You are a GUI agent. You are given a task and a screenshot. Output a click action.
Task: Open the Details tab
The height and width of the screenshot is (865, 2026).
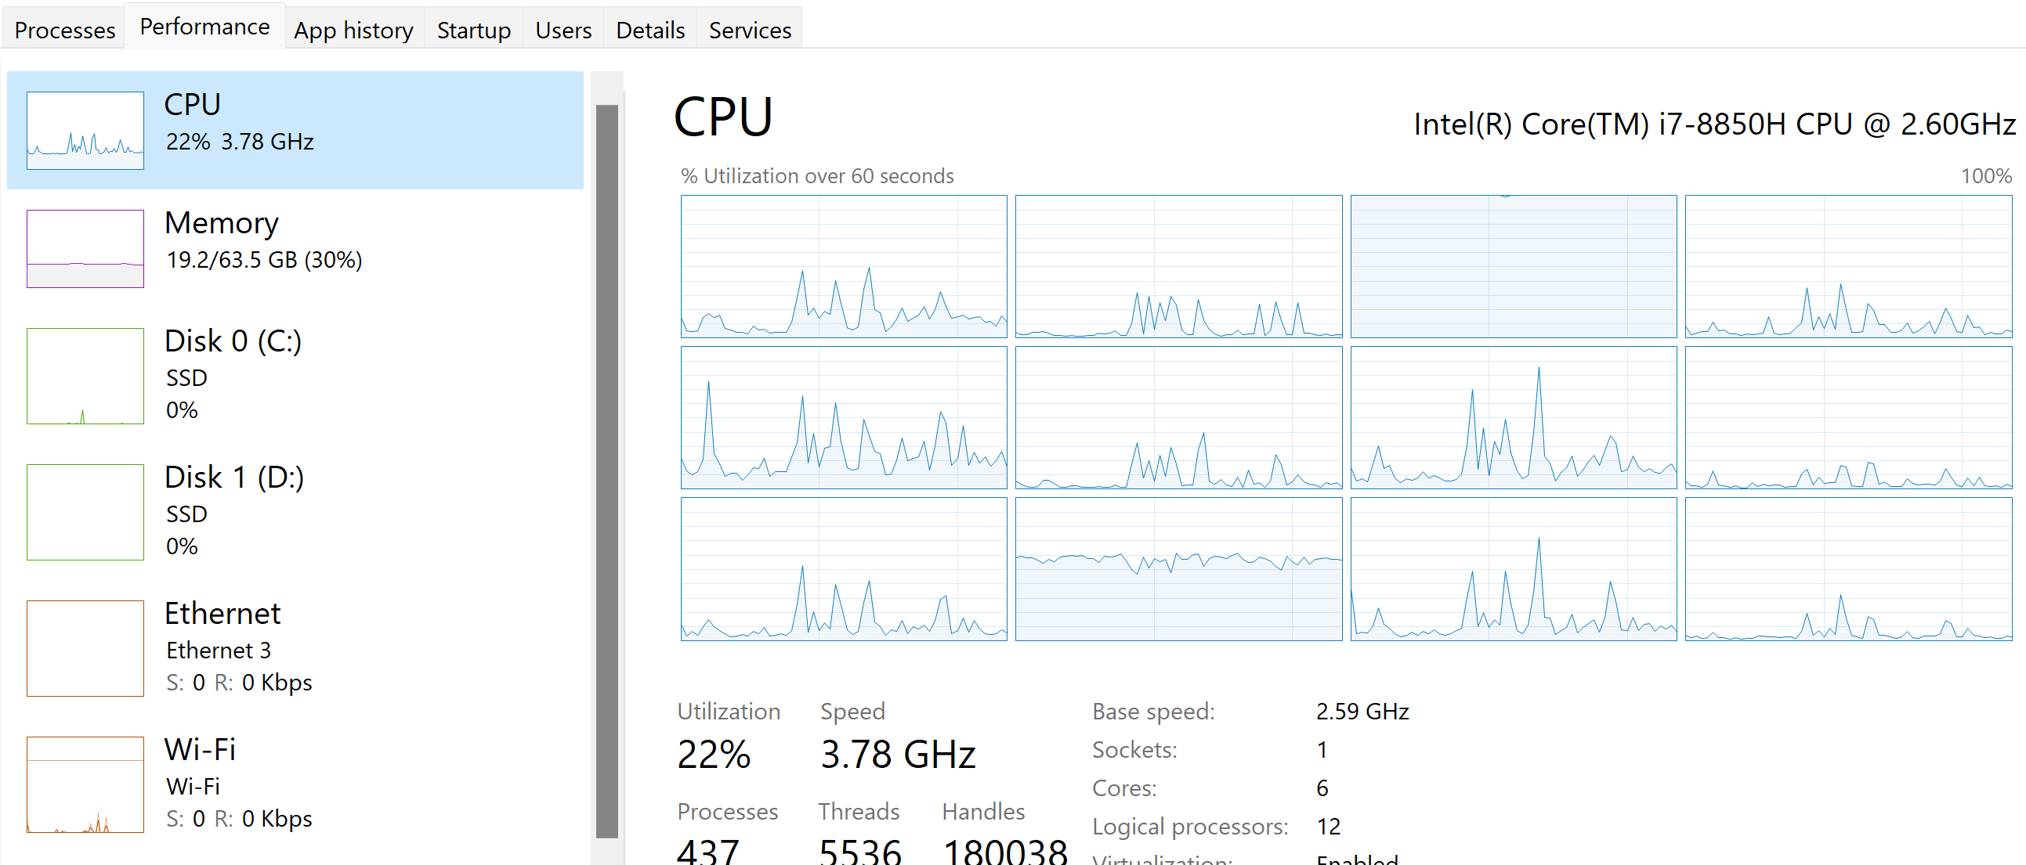(x=649, y=28)
